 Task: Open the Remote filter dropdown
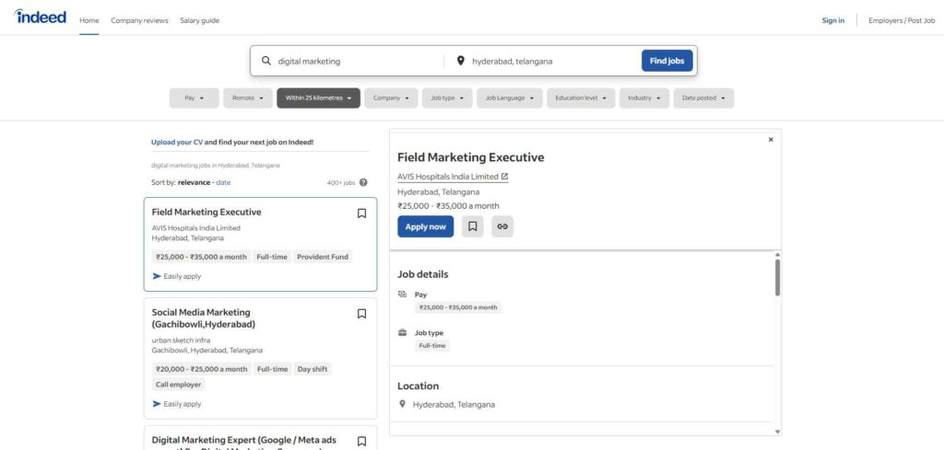coord(248,98)
